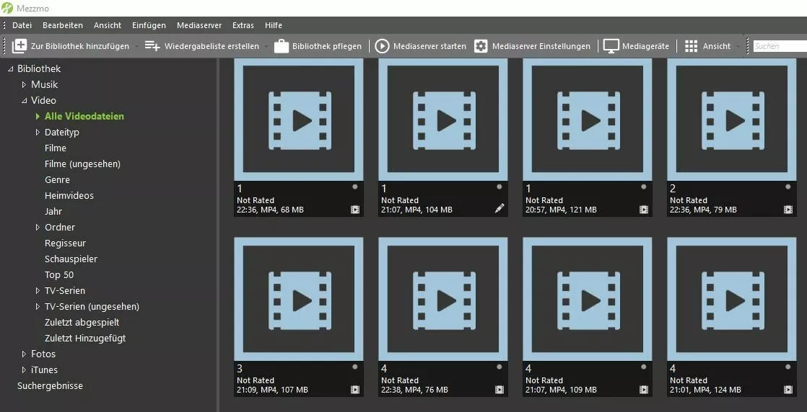
Task: Select video thumbnail with 107 MB file
Action: pos(299,299)
